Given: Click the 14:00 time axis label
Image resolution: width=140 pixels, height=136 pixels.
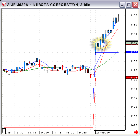Looking at the screenshot, I should [45, 133].
